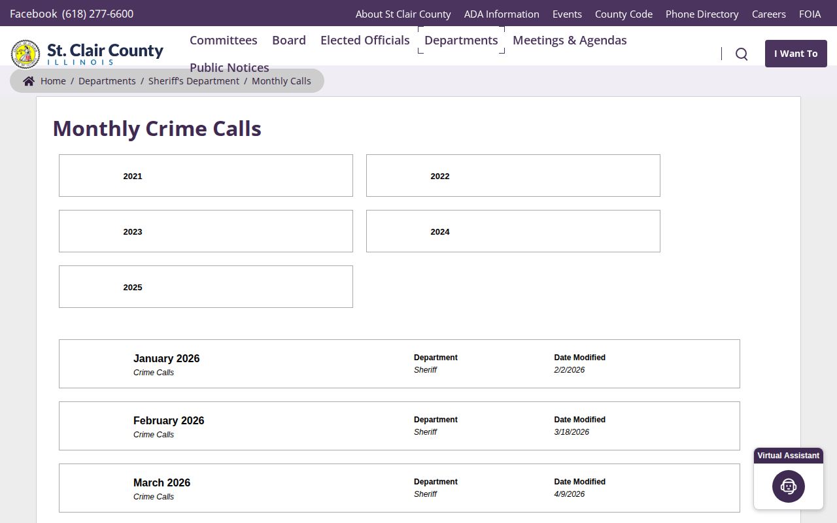Click the Virtual Assistant label
837x523 pixels.
[789, 456]
